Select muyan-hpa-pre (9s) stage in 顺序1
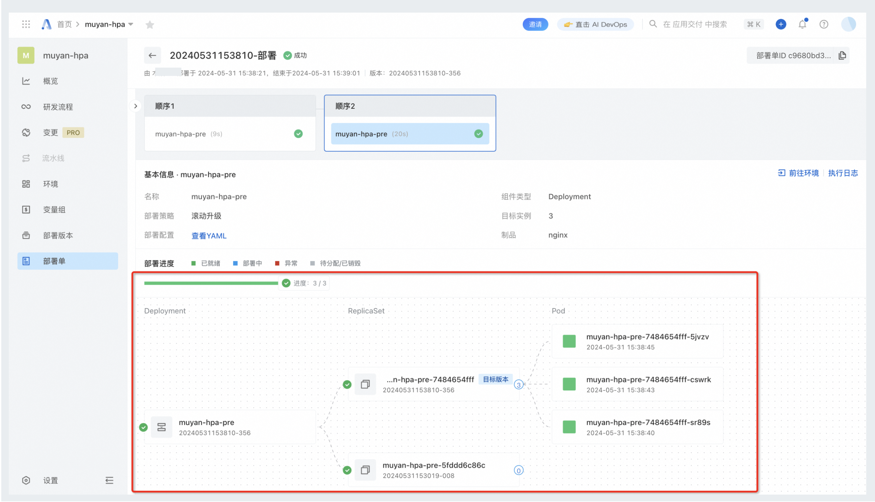Screen dimensions: 875x502 click(x=230, y=134)
